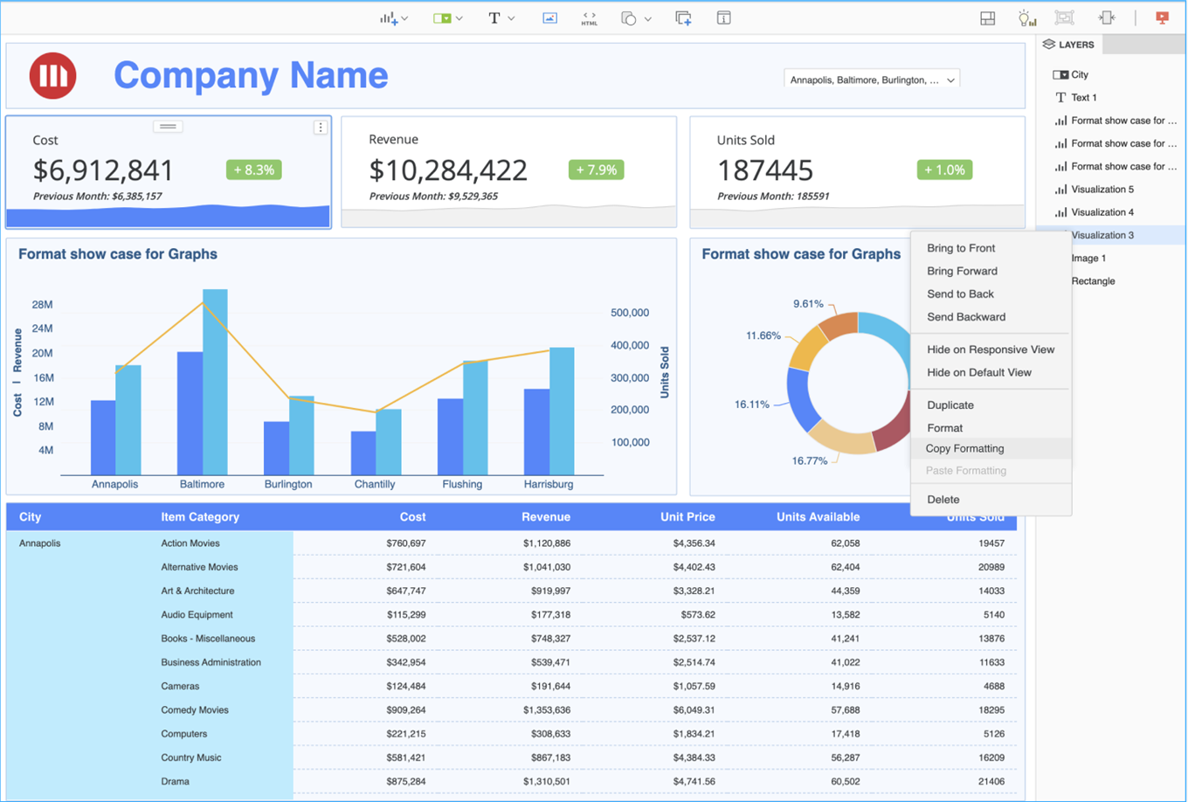Click the lightbulb insights icon

[x=1026, y=18]
